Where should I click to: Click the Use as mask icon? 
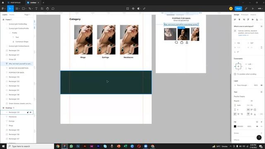pos(139,8)
